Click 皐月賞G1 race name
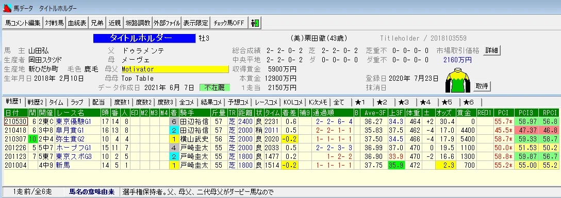The width and height of the screenshot is (561, 198). (x=70, y=130)
